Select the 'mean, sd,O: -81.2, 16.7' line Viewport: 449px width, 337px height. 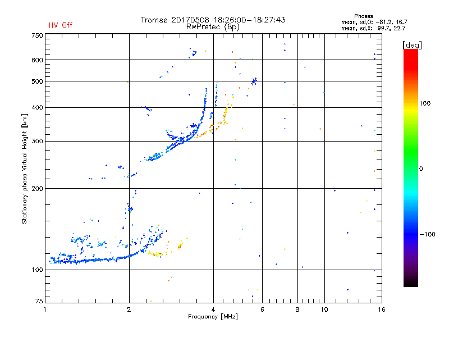pos(374,22)
